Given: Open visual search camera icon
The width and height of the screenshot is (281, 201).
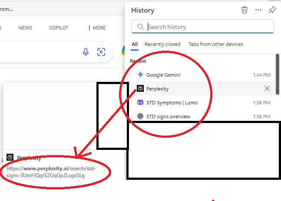Looking at the screenshot, I should pyautogui.click(x=101, y=52).
